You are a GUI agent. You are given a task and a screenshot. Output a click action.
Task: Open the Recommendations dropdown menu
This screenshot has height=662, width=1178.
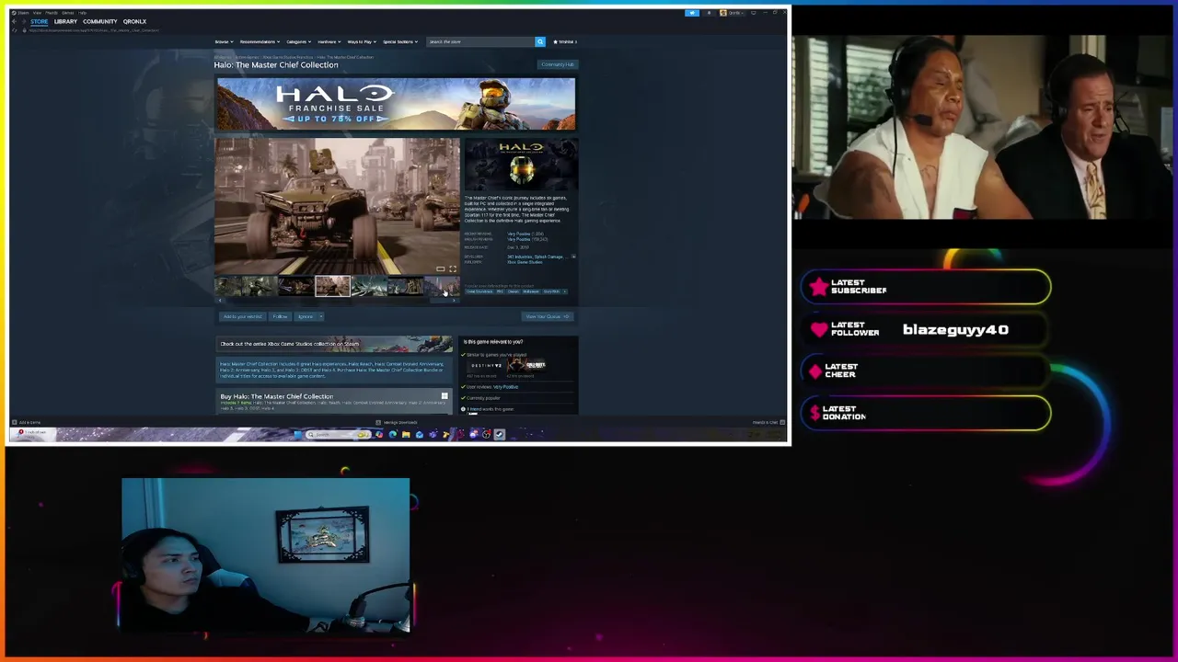[260, 41]
